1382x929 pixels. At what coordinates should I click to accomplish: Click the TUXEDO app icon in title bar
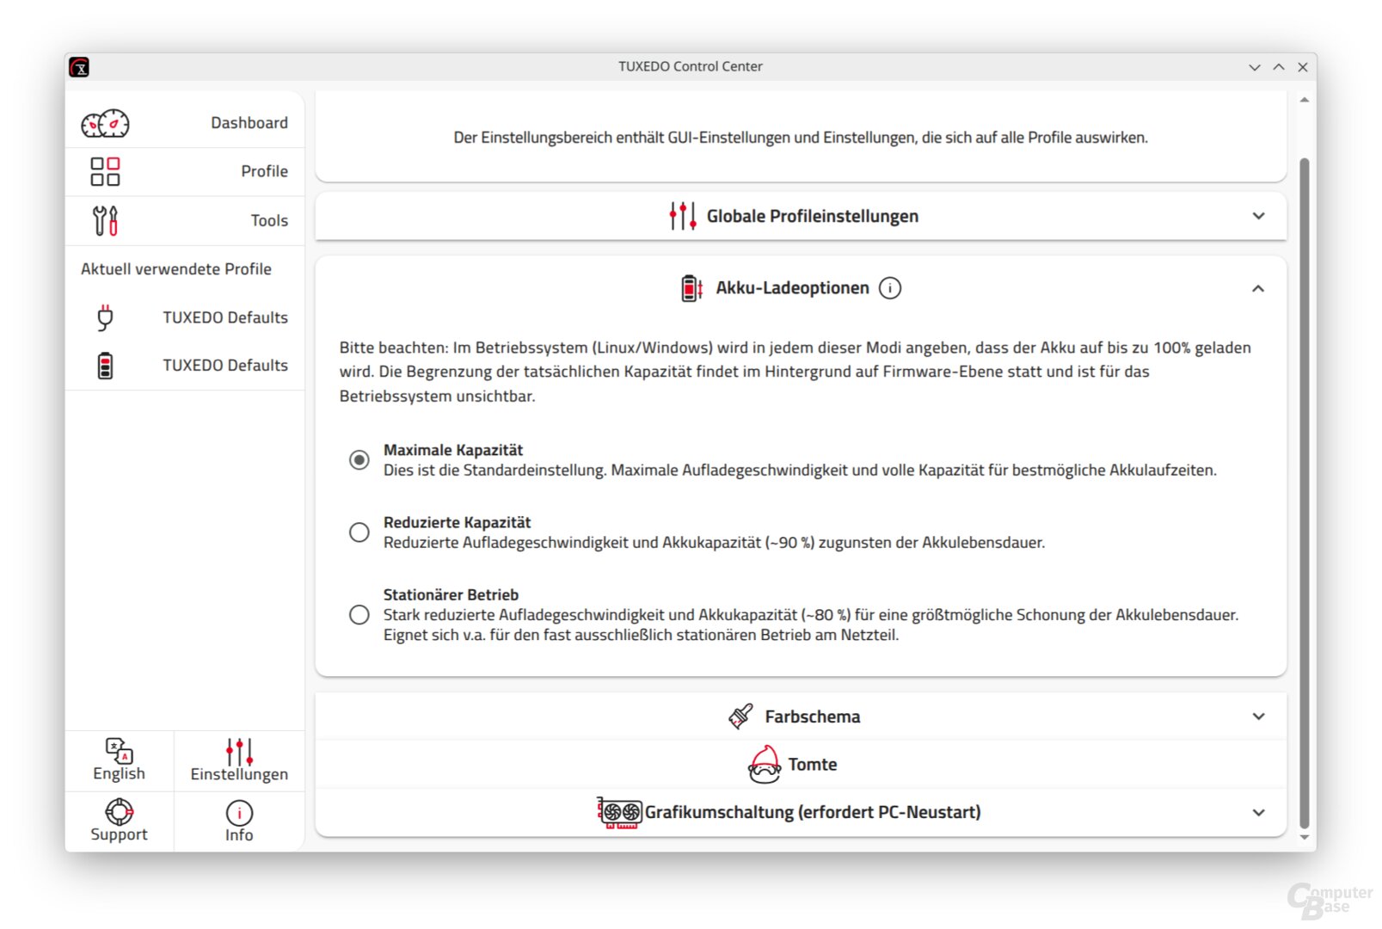[79, 67]
